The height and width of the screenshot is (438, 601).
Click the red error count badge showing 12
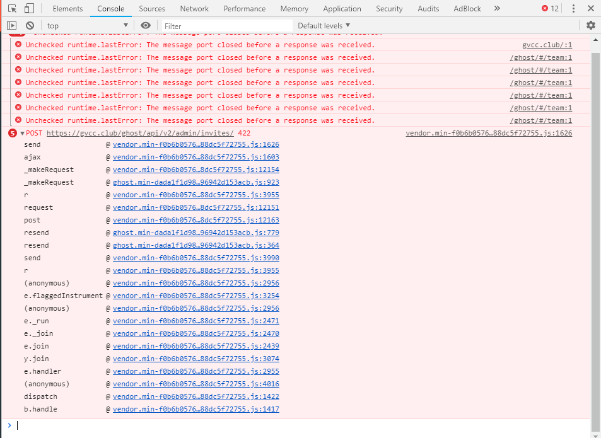coord(550,8)
